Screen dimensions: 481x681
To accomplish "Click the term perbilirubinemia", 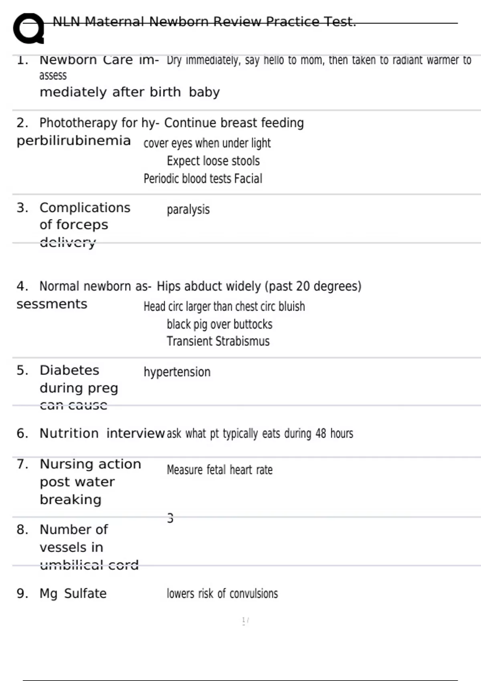I will [74, 141].
